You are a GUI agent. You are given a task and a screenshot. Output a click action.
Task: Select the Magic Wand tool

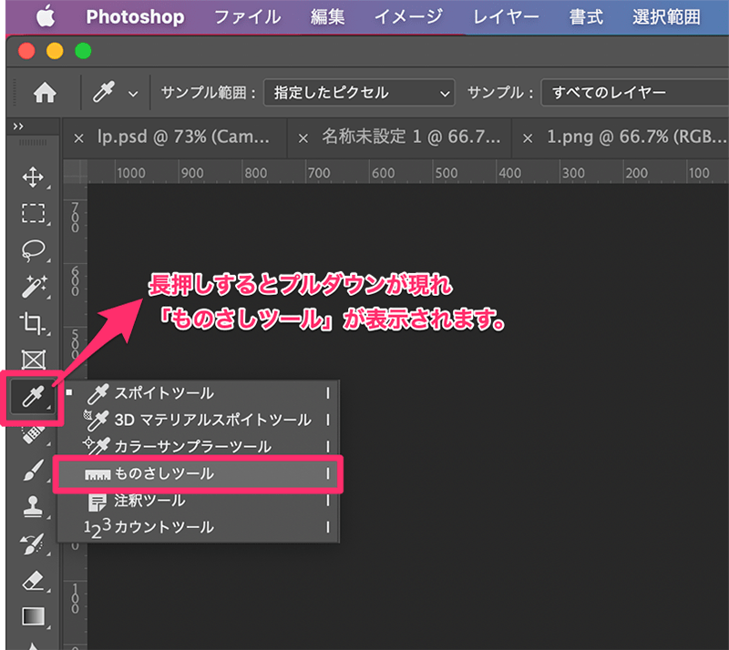34,286
